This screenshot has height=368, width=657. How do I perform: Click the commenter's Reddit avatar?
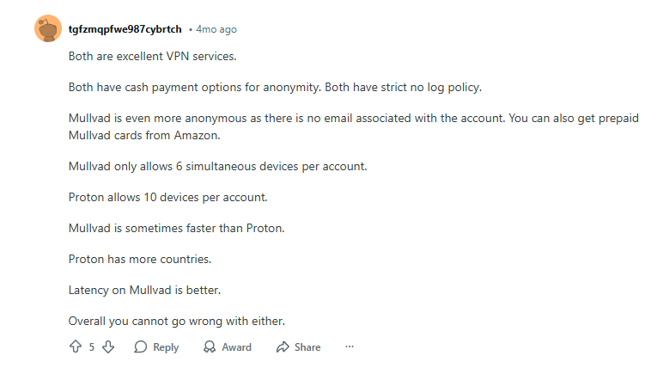pyautogui.click(x=47, y=29)
